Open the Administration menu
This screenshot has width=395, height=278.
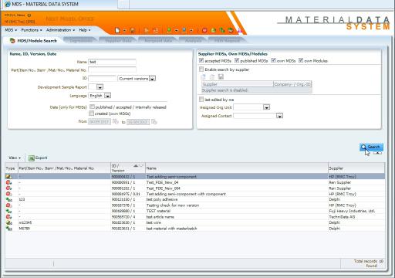[x=60, y=30]
